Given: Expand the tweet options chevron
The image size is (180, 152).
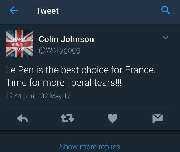Looking at the screenshot, I should click(x=166, y=38).
